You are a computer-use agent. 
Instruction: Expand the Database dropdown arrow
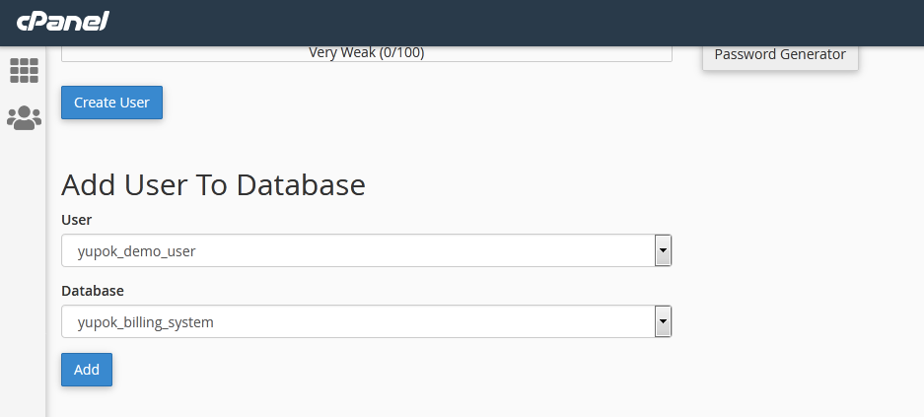663,321
